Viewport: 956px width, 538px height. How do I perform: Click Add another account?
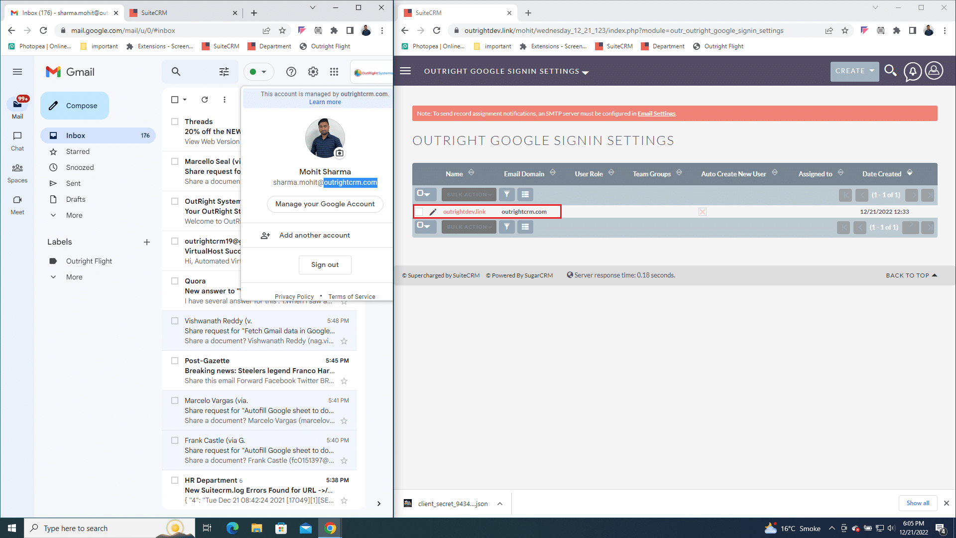pos(315,235)
